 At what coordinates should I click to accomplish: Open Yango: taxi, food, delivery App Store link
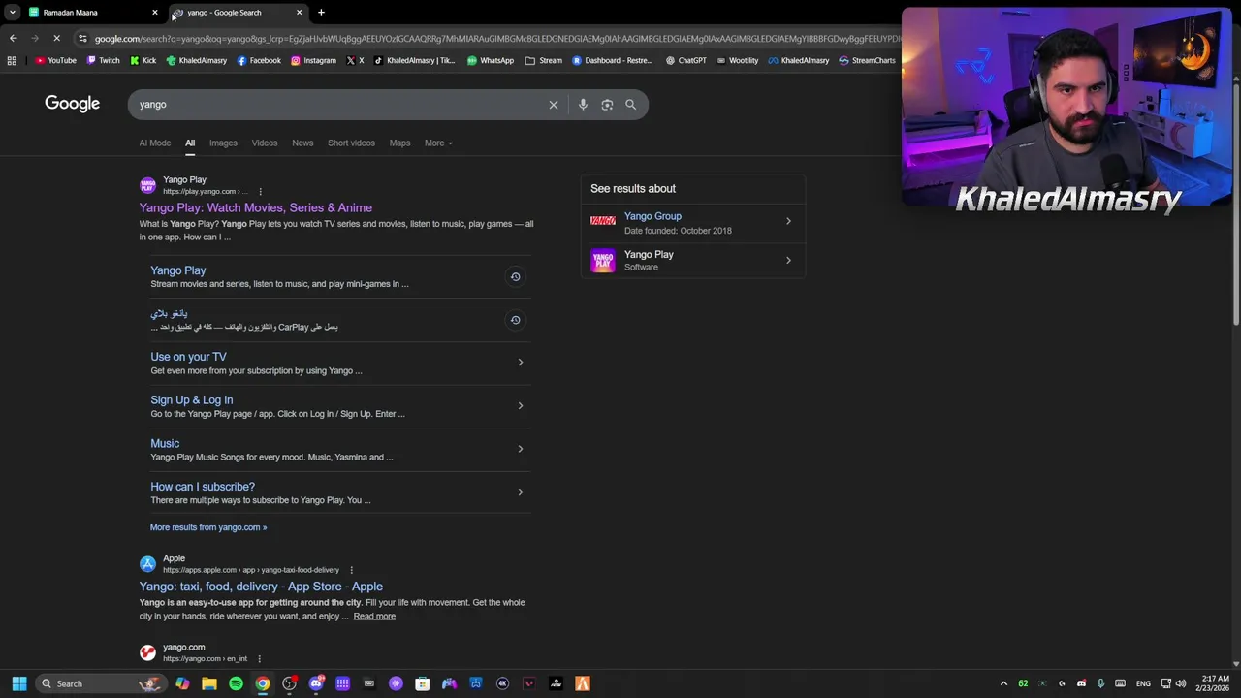[261, 587]
